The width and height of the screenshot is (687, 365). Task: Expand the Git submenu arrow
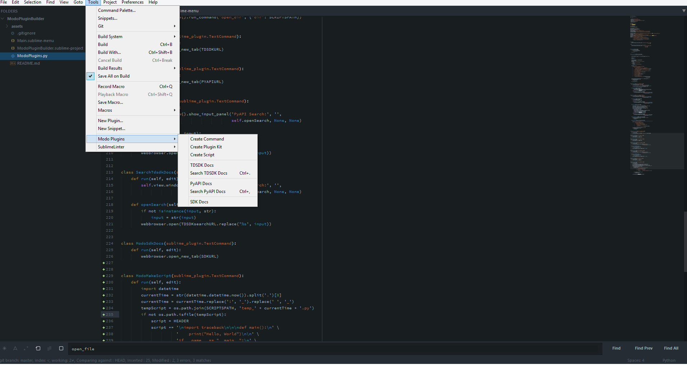(x=175, y=26)
